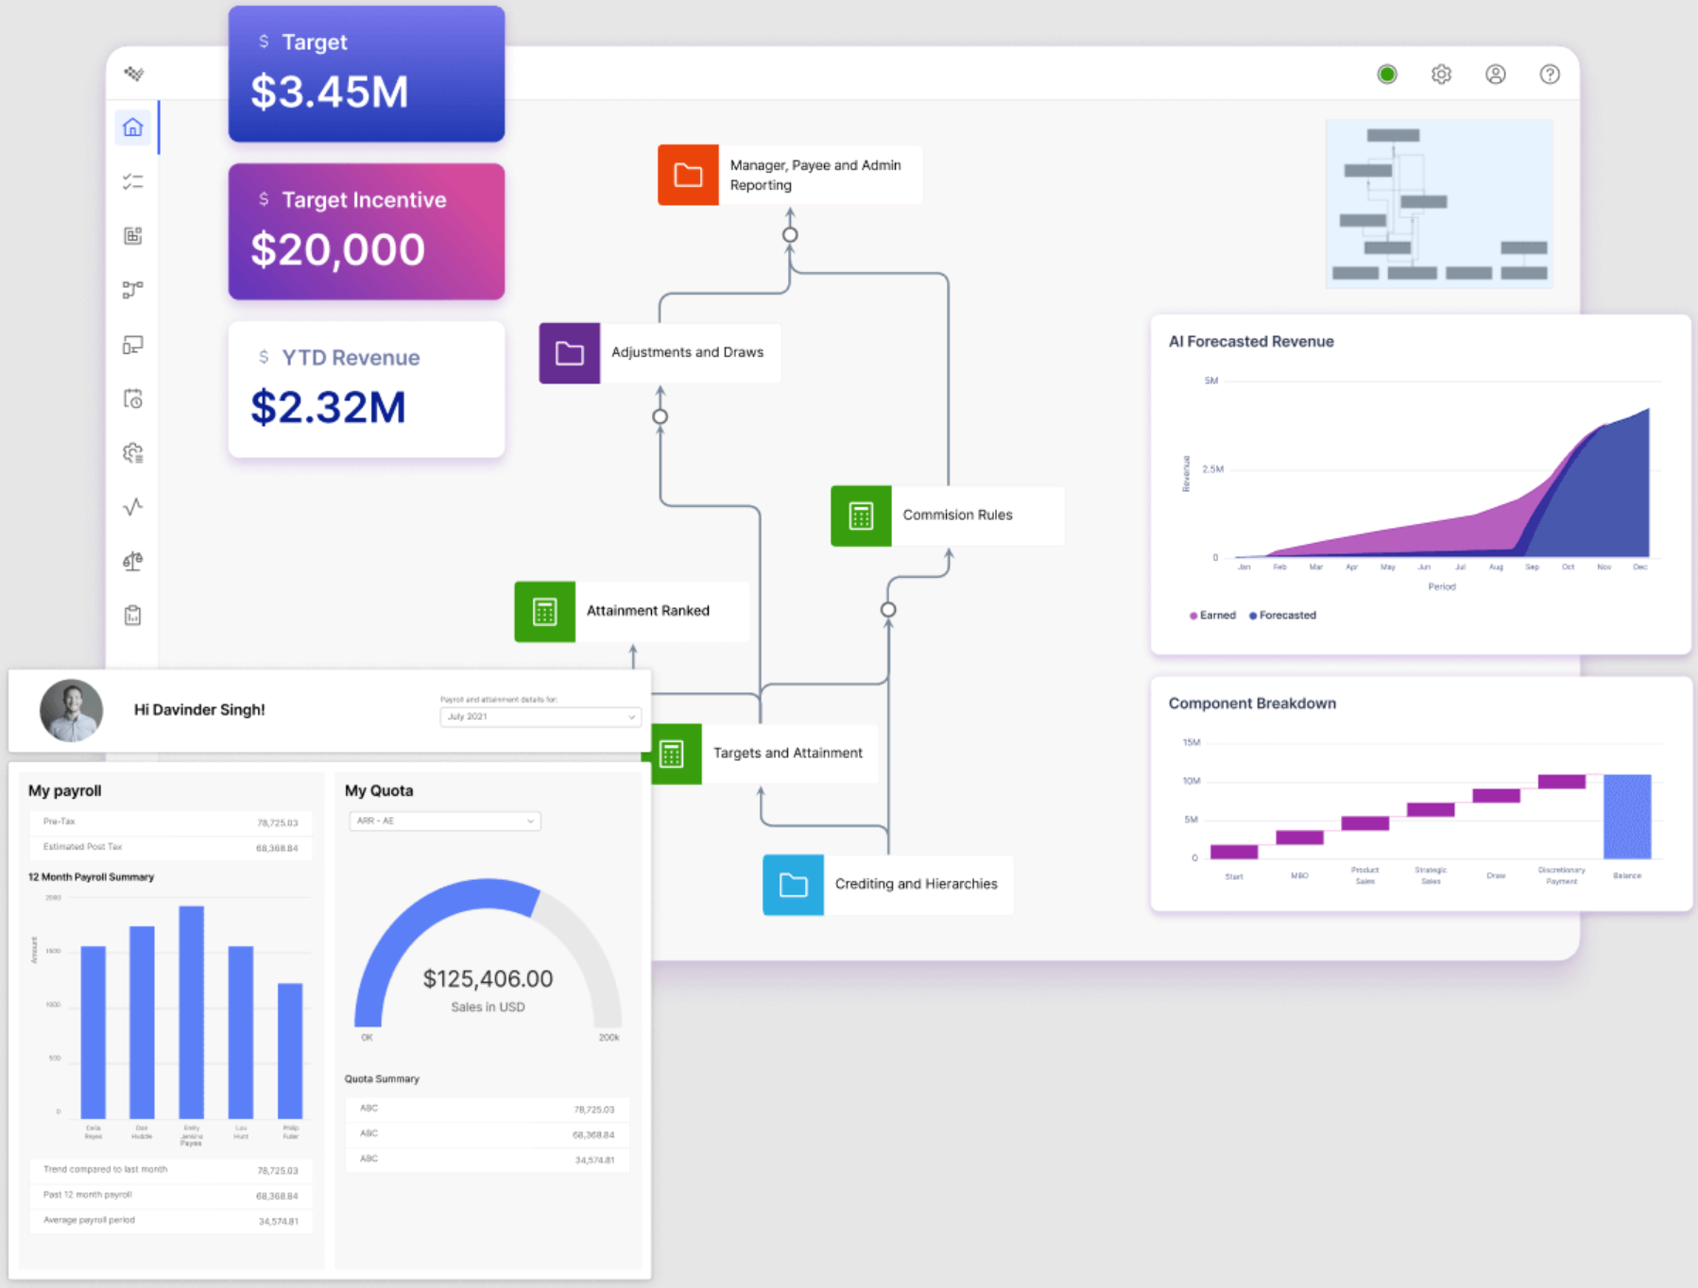Click the 'Past 12 month payroll' row
The image size is (1698, 1288).
[170, 1195]
